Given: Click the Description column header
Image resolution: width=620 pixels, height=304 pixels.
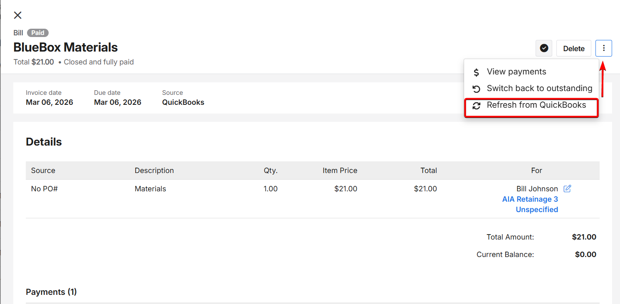Looking at the screenshot, I should [154, 171].
